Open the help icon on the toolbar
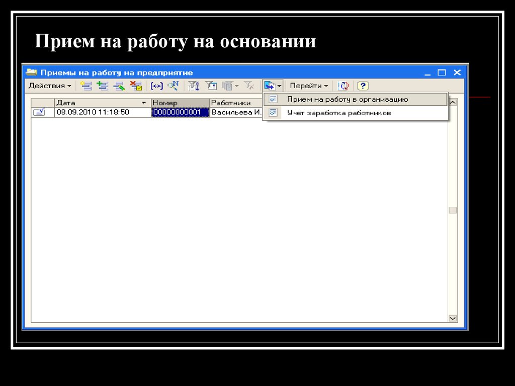Screen dimensions: 515x386 pos(363,86)
